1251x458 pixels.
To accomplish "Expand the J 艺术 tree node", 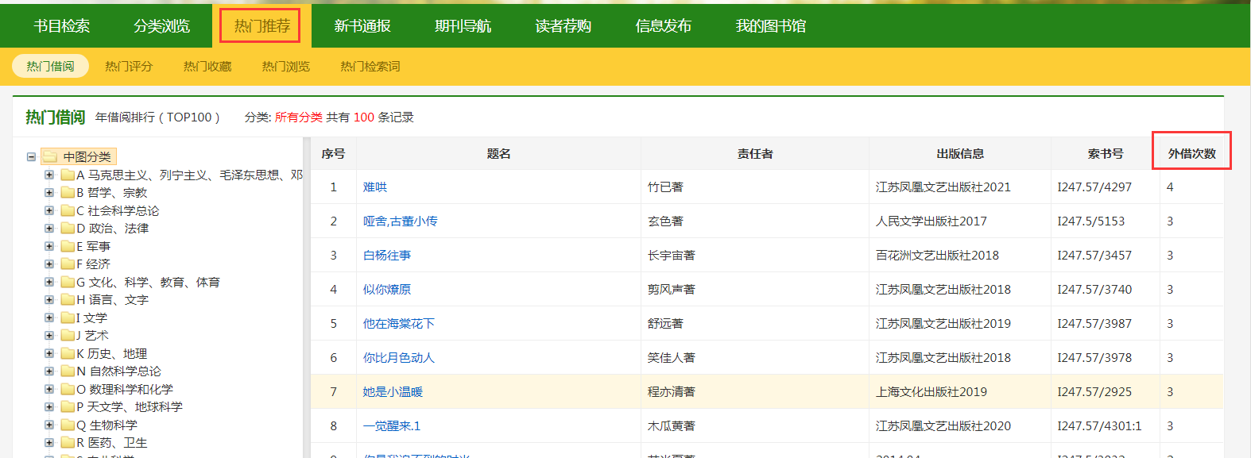I will click(x=49, y=336).
